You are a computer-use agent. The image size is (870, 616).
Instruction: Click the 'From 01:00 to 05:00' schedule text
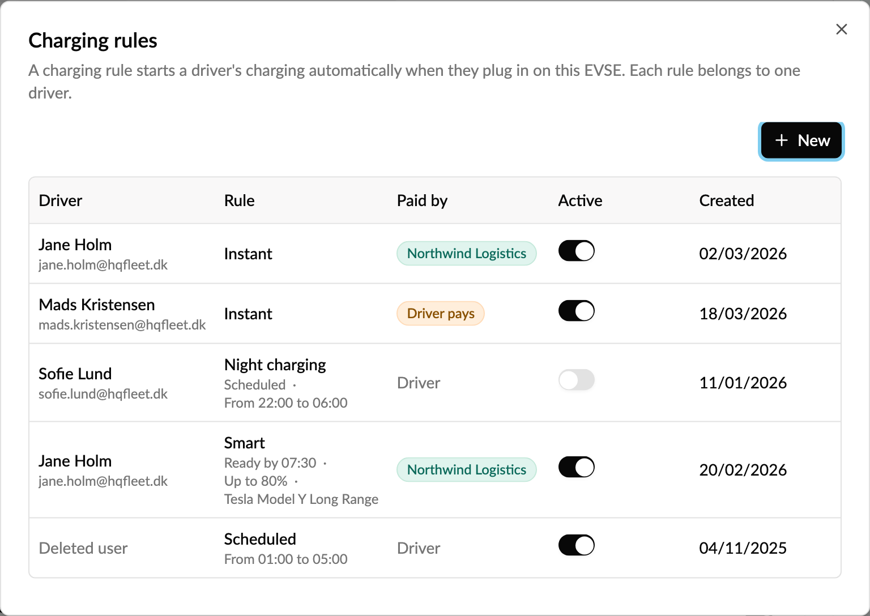[286, 559]
